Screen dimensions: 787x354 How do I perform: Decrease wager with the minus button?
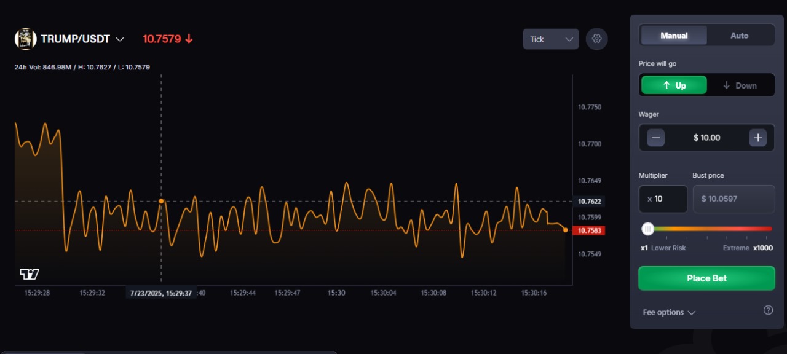655,138
